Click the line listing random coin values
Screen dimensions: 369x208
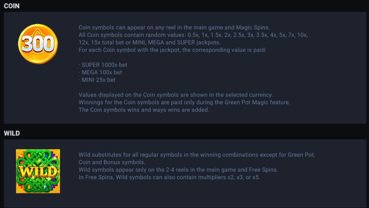[193, 35]
